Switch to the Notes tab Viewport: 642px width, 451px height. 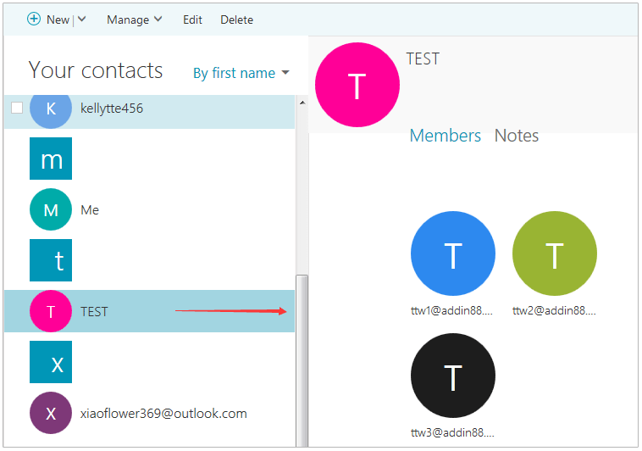click(x=516, y=136)
